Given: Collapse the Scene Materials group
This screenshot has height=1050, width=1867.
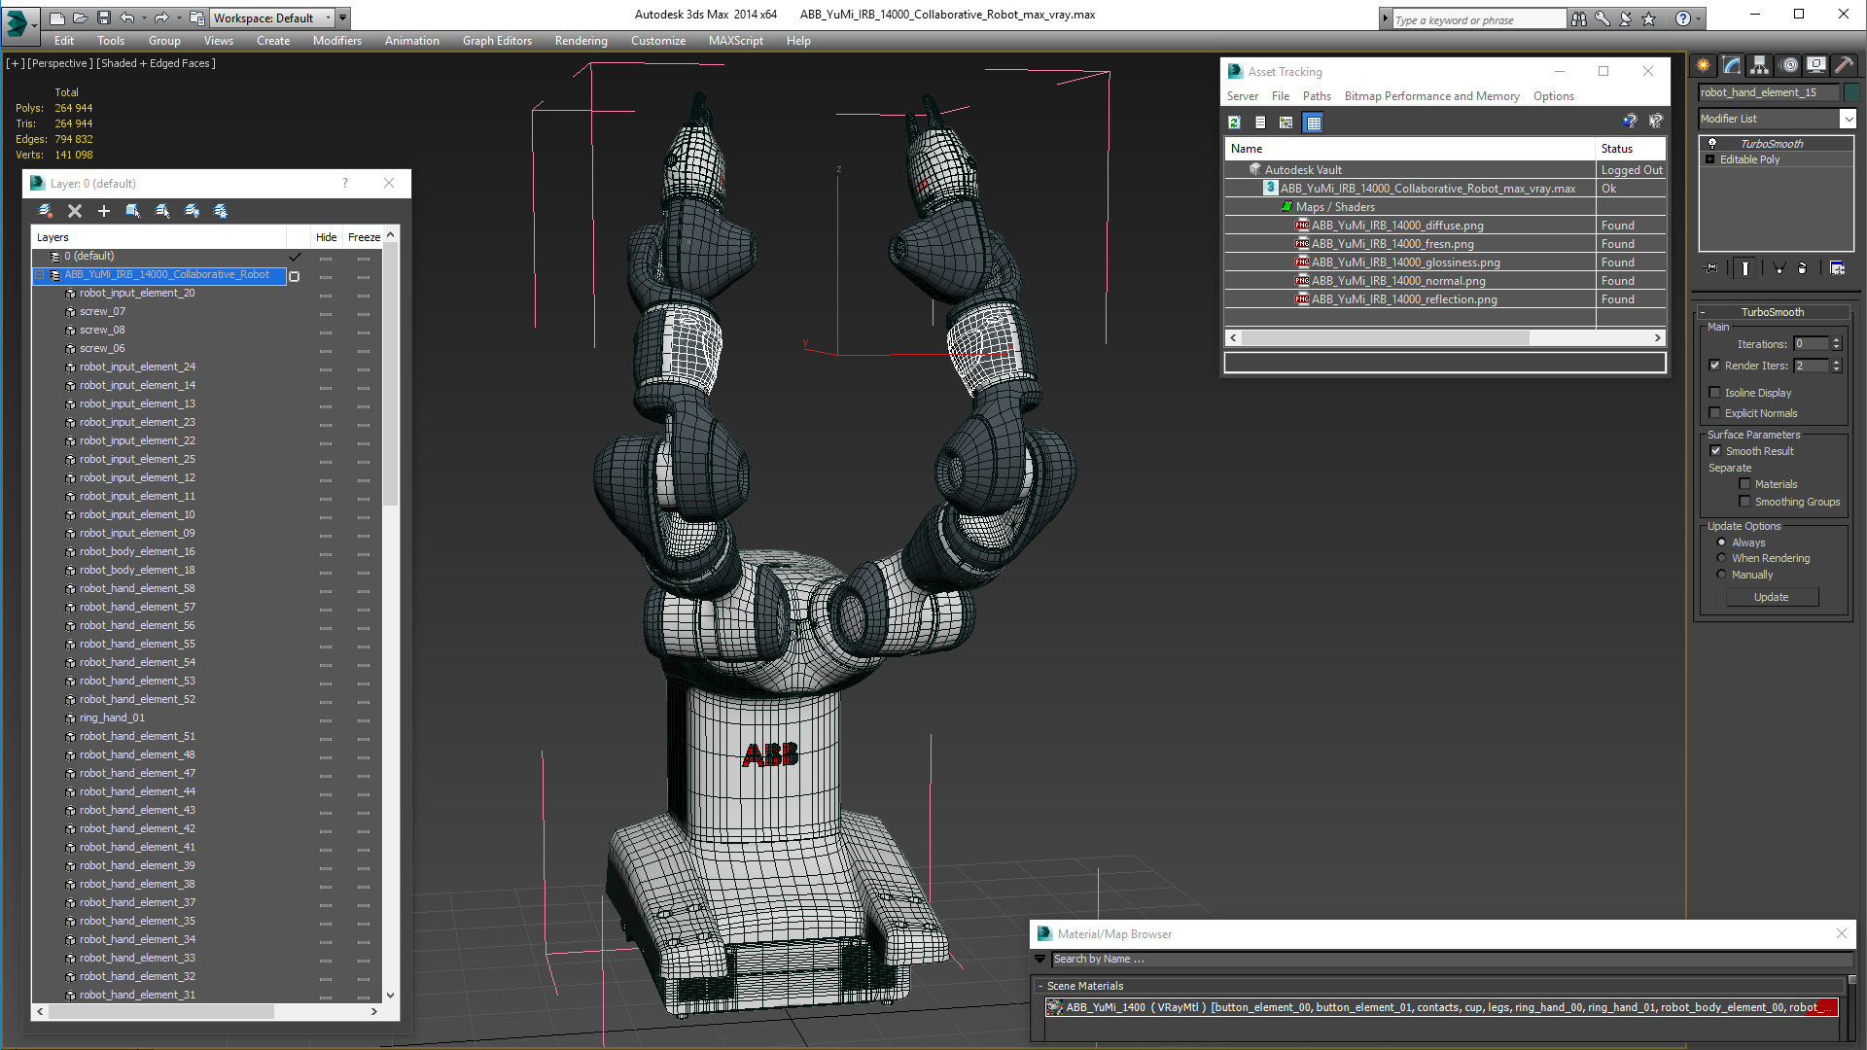Looking at the screenshot, I should coord(1040,986).
